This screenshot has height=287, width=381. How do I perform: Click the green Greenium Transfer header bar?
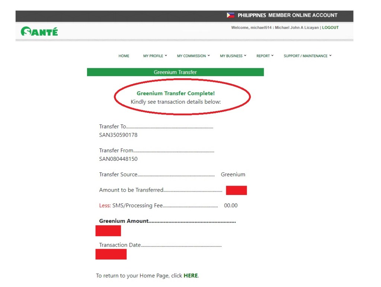[175, 72]
